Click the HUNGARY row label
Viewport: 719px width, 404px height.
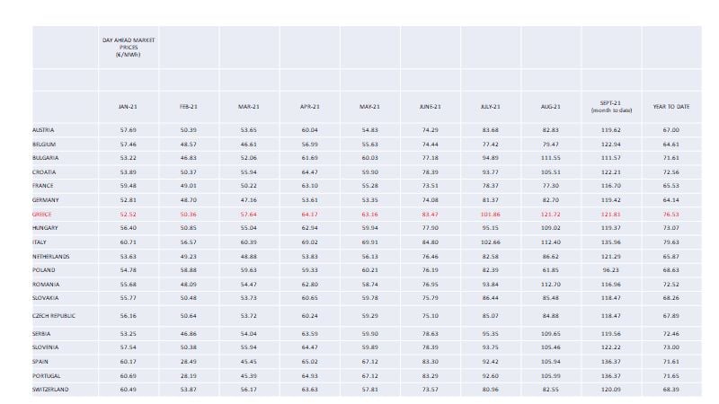click(45, 228)
